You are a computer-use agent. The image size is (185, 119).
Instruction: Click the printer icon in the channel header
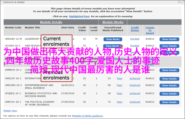179,2
